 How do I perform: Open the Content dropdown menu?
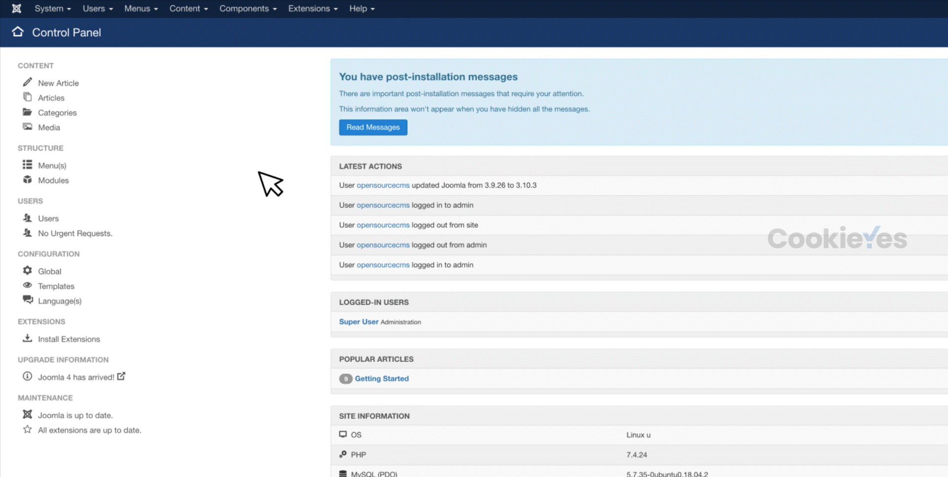tap(189, 8)
